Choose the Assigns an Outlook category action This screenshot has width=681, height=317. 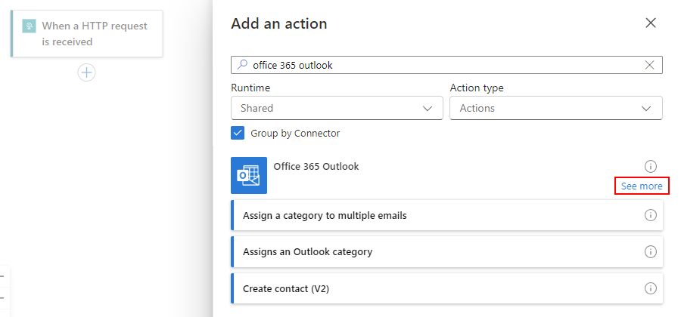coord(308,251)
